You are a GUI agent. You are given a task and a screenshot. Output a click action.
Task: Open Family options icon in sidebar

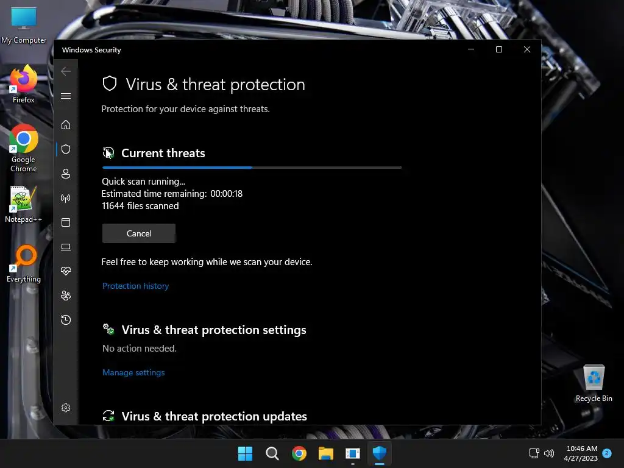coord(66,296)
